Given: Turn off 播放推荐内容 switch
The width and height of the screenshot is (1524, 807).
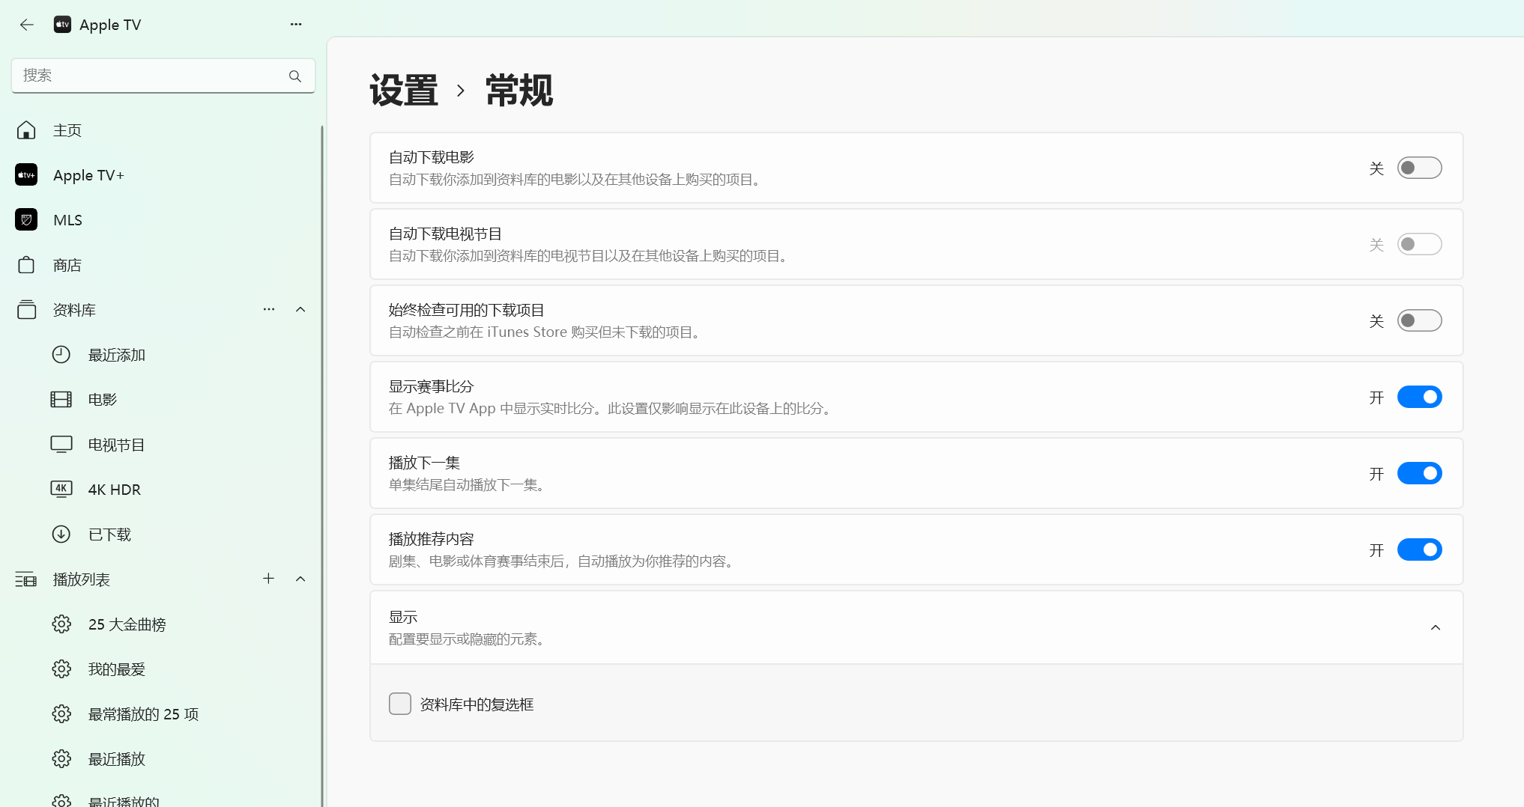Looking at the screenshot, I should tap(1419, 549).
